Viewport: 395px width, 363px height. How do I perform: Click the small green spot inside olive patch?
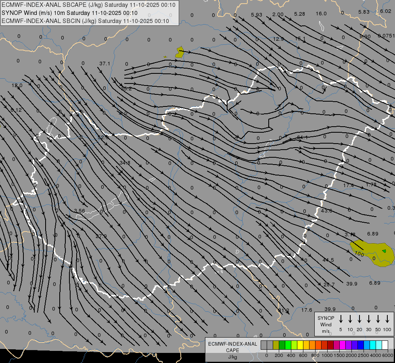(384, 251)
